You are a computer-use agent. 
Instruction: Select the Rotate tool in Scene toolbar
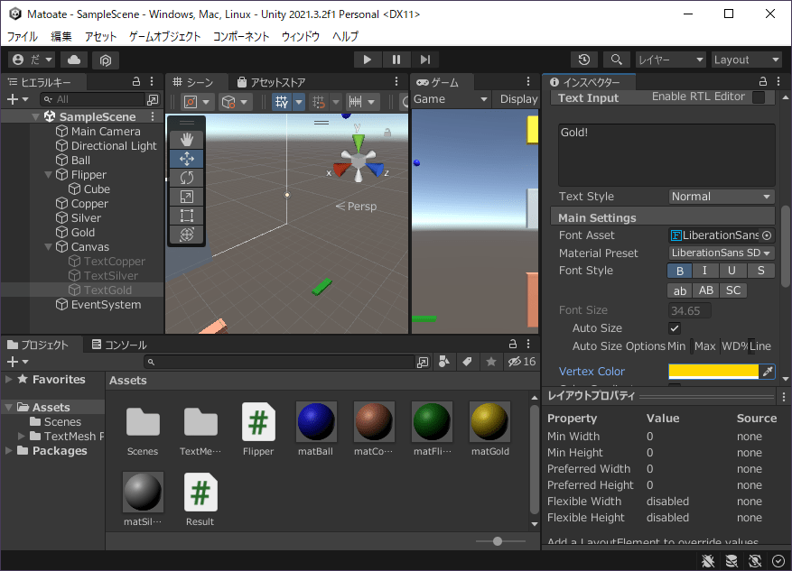click(186, 178)
